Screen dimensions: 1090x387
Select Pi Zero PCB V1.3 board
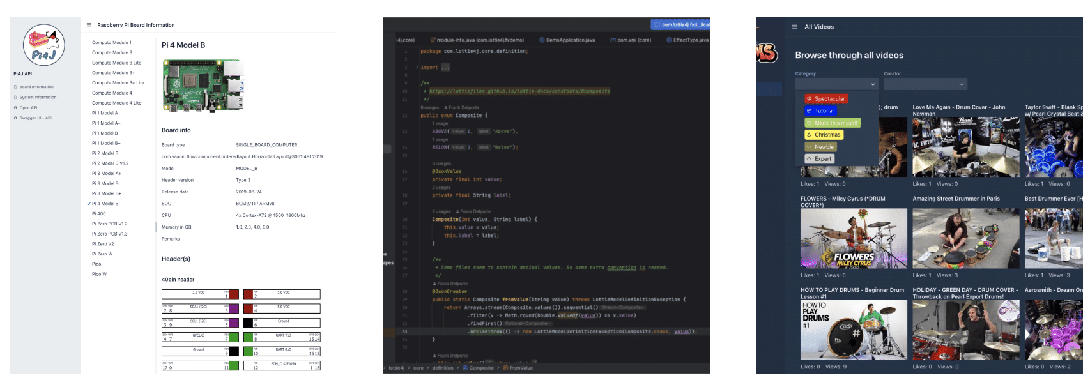[x=109, y=234]
